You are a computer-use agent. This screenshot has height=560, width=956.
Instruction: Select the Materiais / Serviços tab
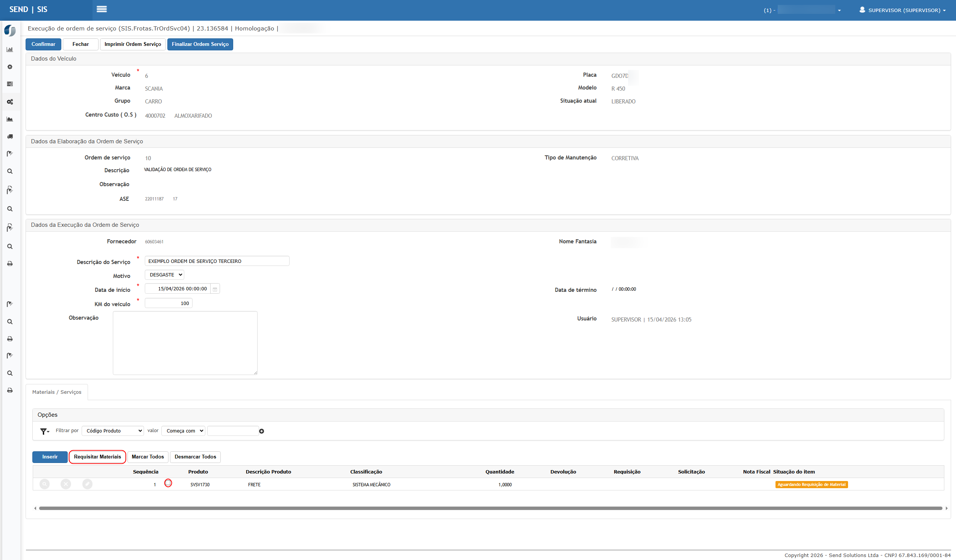56,392
